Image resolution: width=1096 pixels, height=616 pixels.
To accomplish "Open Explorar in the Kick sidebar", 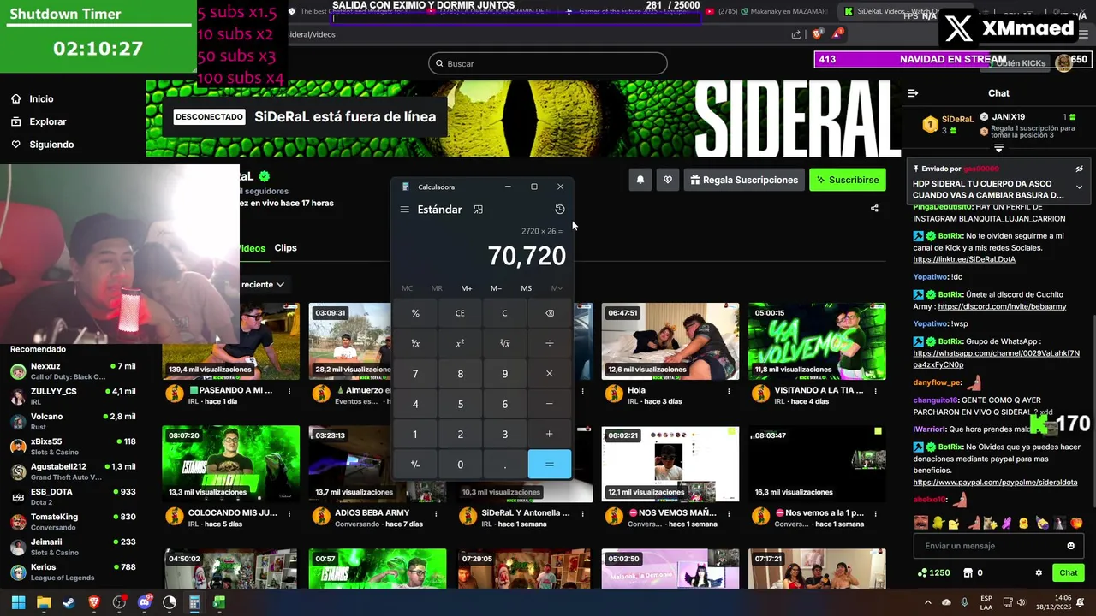I will coord(39,121).
